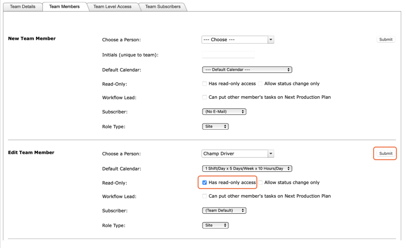Click the Initials (unique to team) field
Screen dimensions: 406x248
point(228,54)
